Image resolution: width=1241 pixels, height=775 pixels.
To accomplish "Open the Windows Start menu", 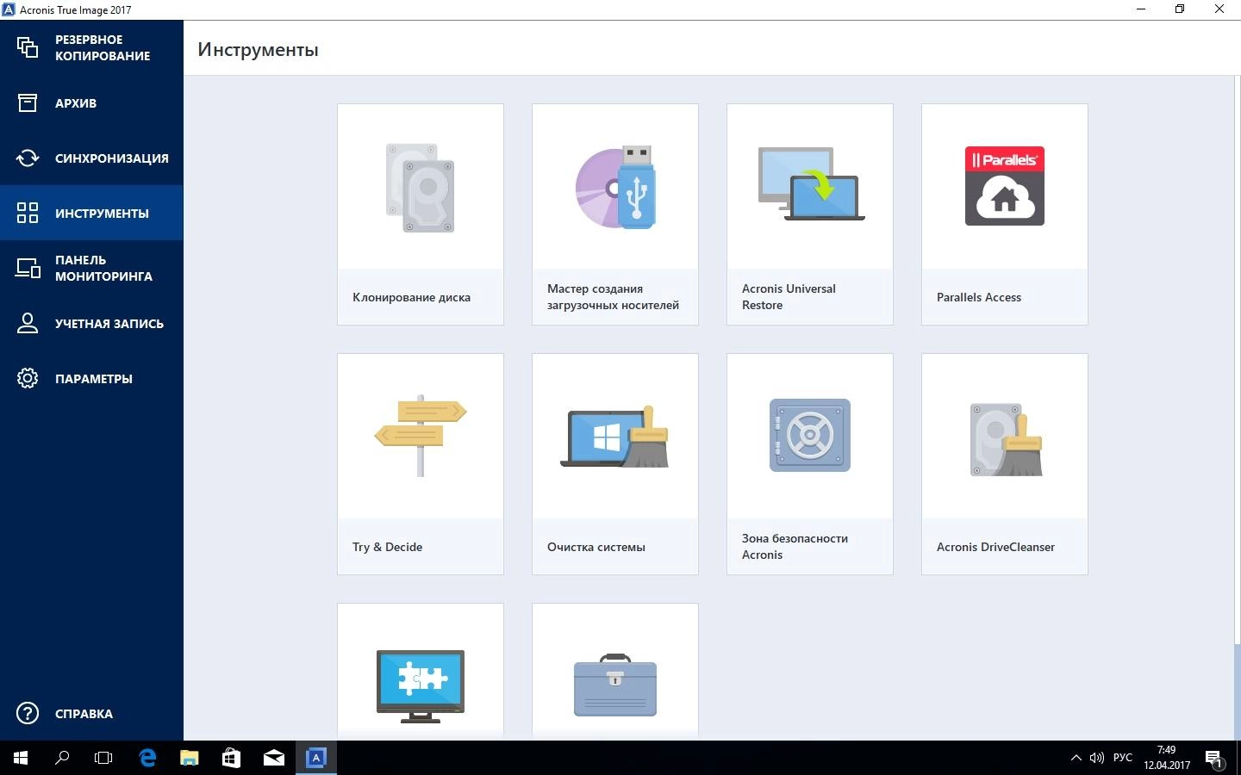I will pos(21,758).
